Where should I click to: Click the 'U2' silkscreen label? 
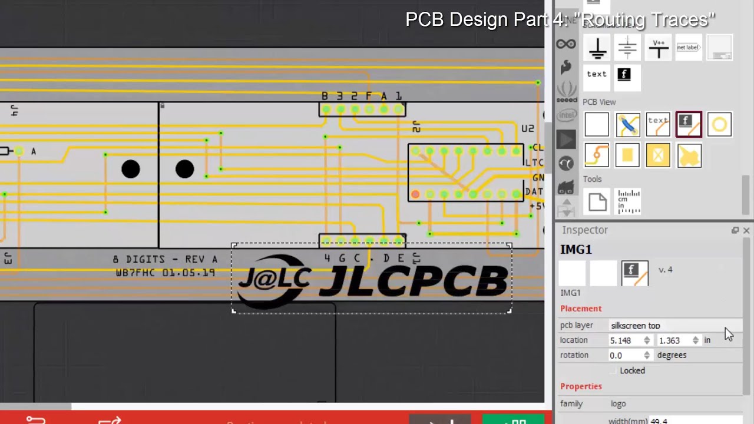pyautogui.click(x=527, y=129)
